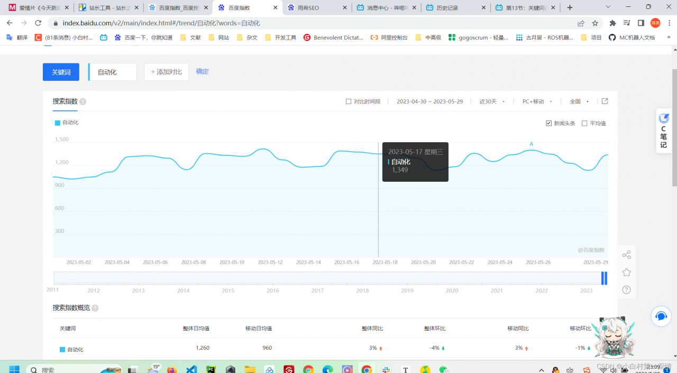
Task: Open the C笔记 notes sidebar widget
Action: click(663, 128)
